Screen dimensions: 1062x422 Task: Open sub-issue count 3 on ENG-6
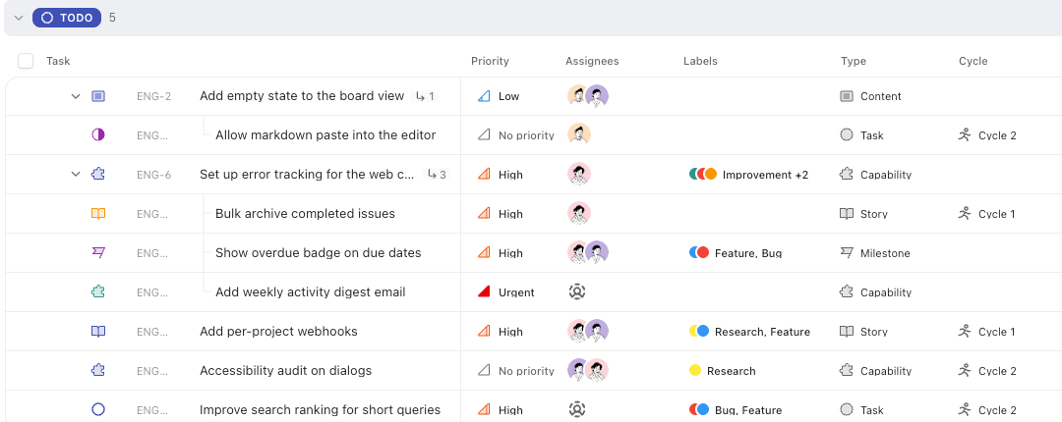pos(437,175)
